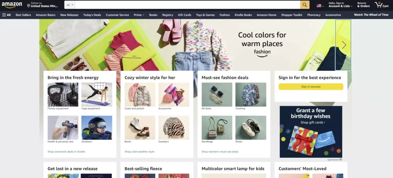The height and width of the screenshot is (178, 393).
Task: Click Shop women's must-see deals link
Action: [x=220, y=152]
